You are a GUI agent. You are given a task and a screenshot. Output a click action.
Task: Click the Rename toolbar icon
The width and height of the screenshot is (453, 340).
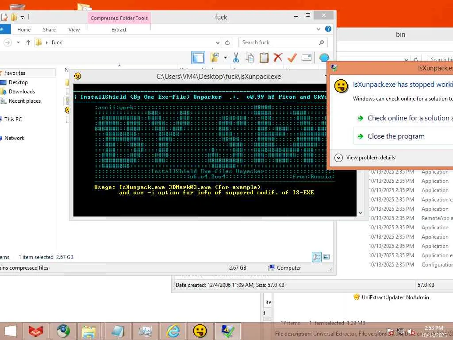click(x=307, y=58)
